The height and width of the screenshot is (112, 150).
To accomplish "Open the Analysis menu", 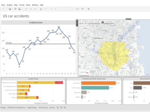I will tap(10, 5).
